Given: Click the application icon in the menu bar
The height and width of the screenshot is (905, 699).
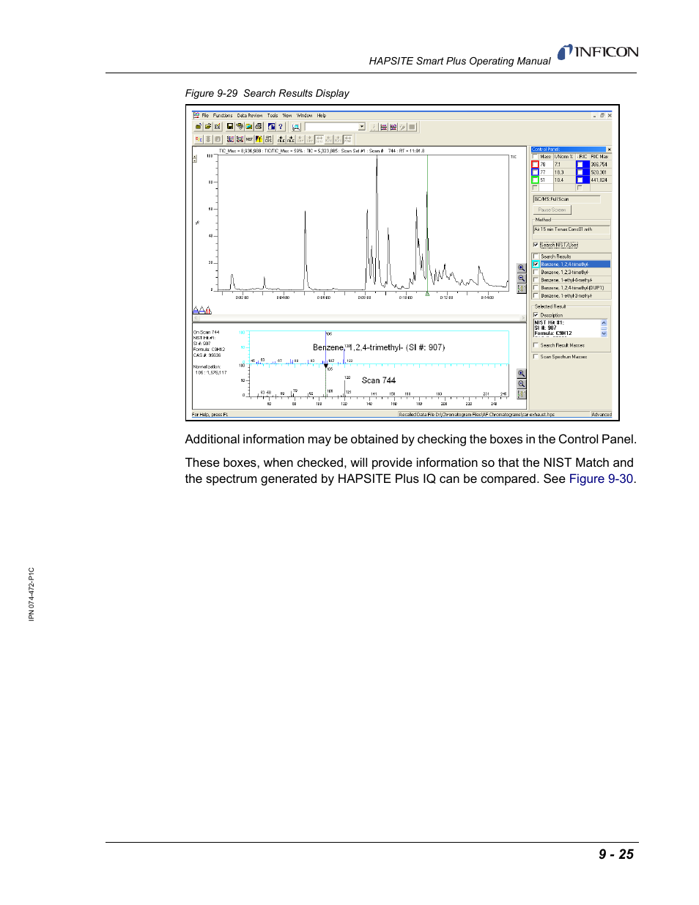Looking at the screenshot, I should [196, 115].
